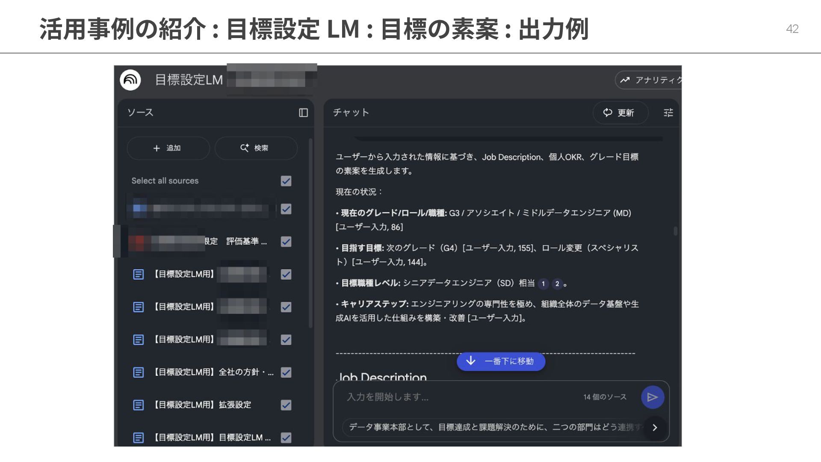The image size is (821, 462).
Task: Click the 追加 add source button
Action: click(x=168, y=148)
